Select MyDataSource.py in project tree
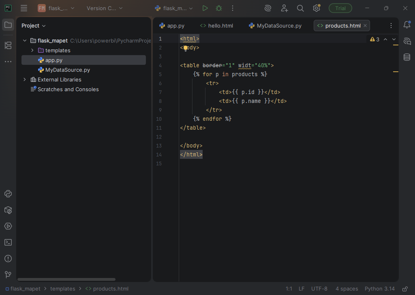 click(x=68, y=70)
